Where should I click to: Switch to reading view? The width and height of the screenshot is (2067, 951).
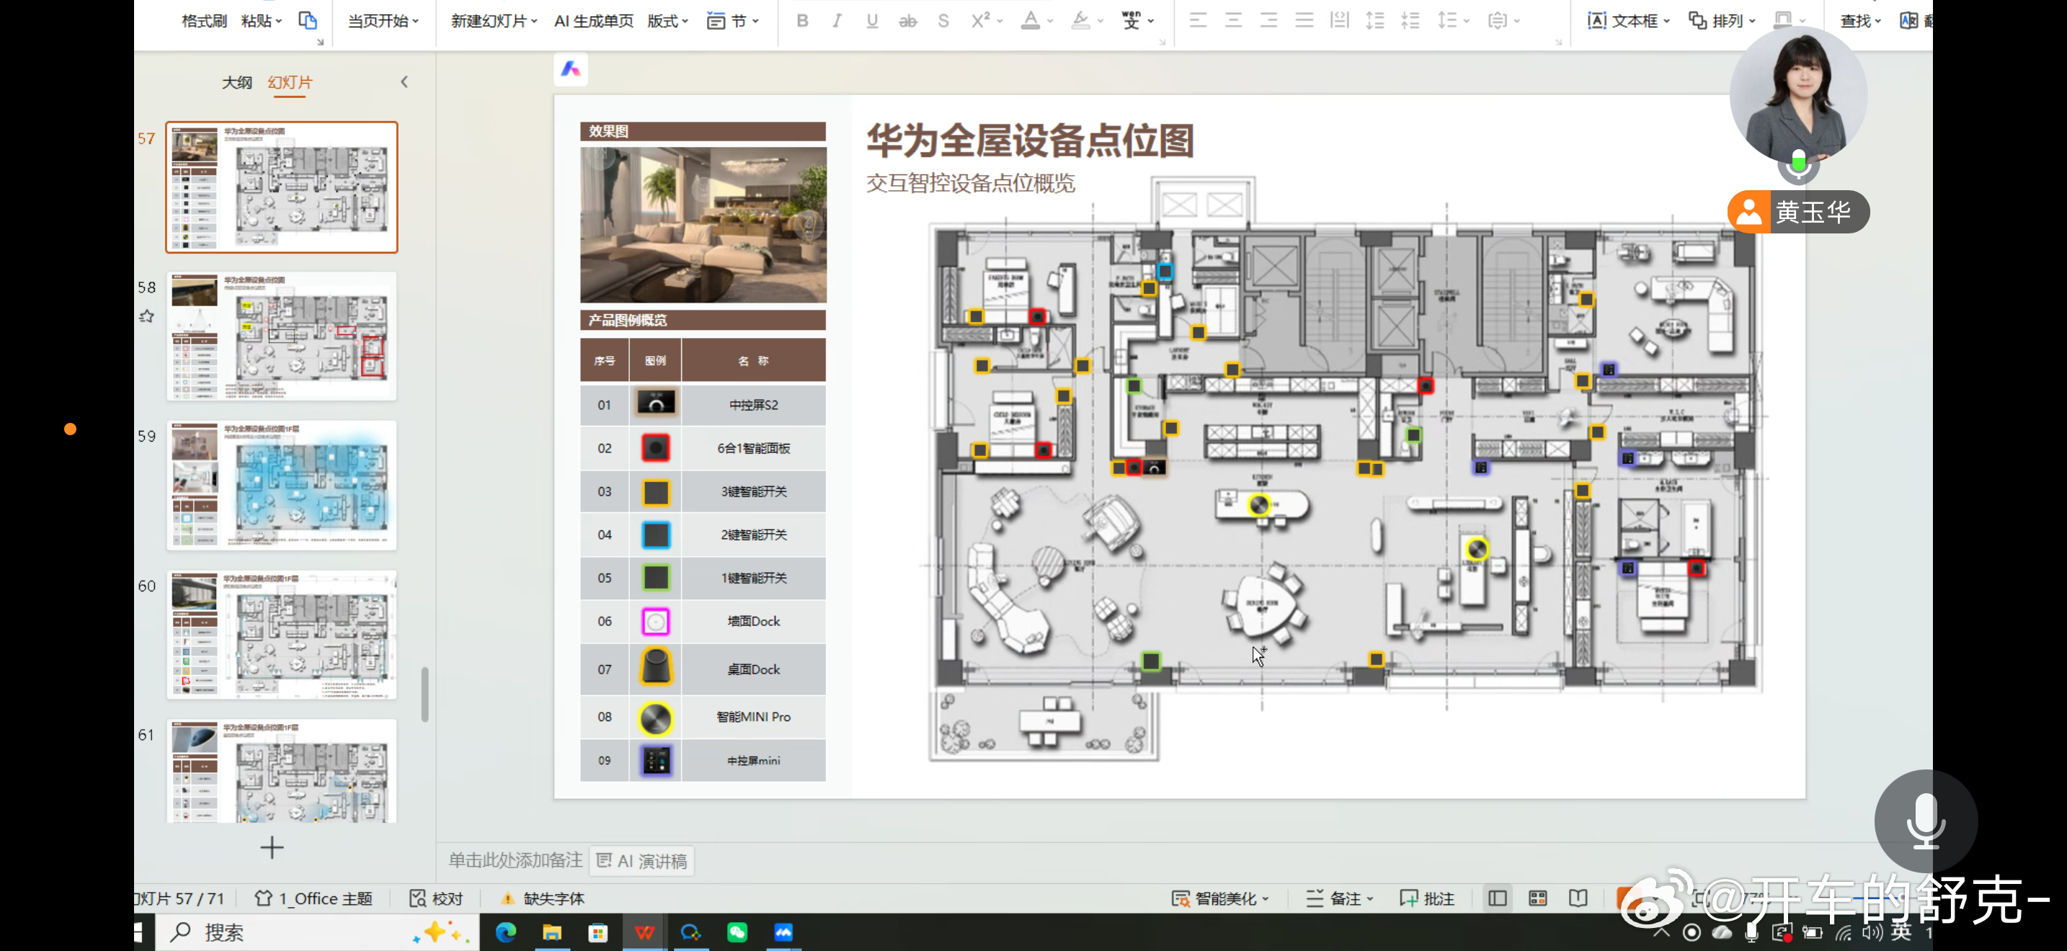[x=1578, y=898]
